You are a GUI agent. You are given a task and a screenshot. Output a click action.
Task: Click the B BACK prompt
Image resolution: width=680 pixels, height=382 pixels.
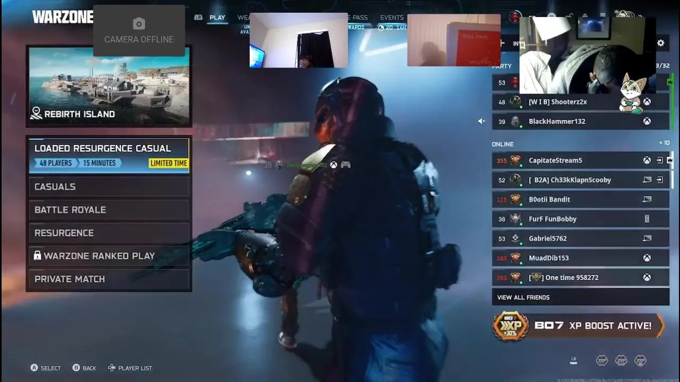(x=84, y=368)
